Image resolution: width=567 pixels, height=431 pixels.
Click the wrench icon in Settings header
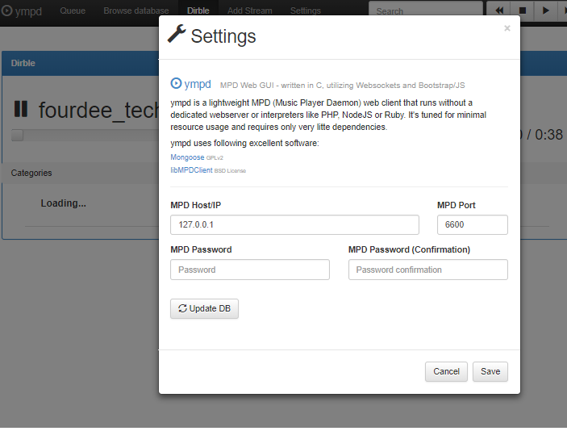click(177, 34)
